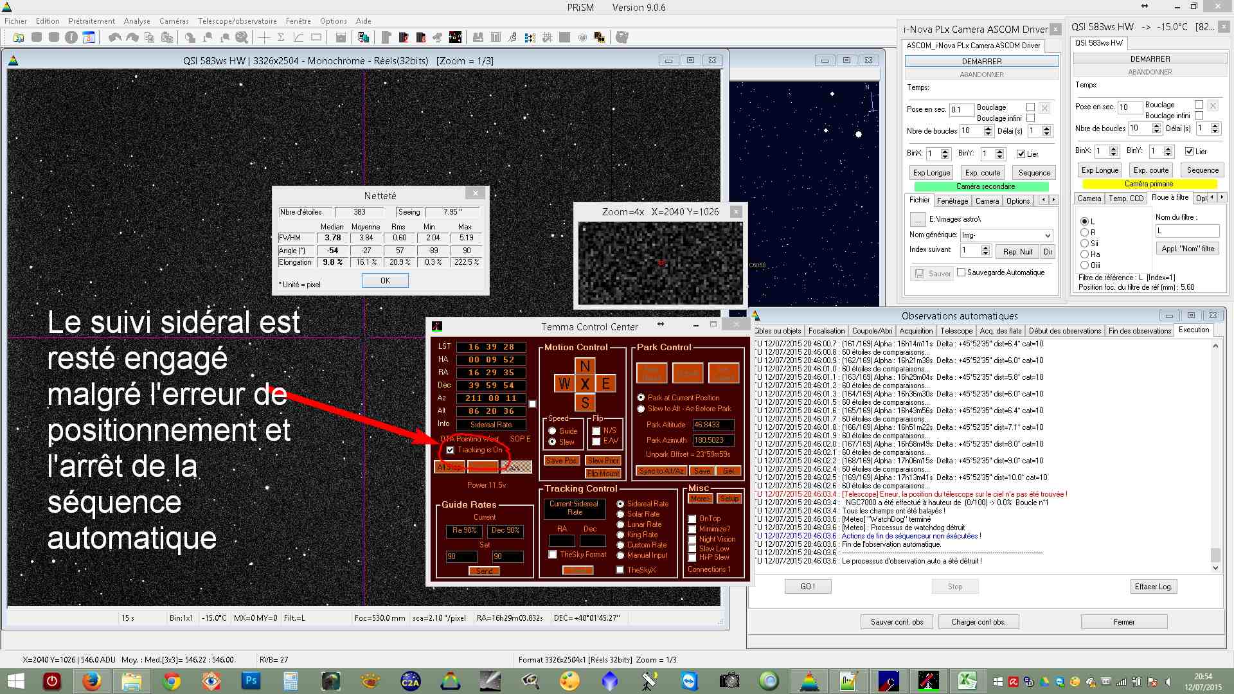Open the Prétraitement menu
Screen dimensions: 1234x694
point(91,21)
